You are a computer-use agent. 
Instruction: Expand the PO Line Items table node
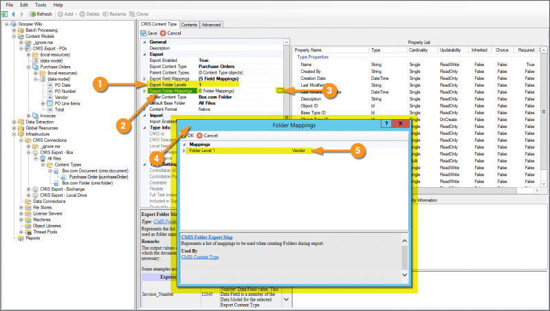pos(43,103)
